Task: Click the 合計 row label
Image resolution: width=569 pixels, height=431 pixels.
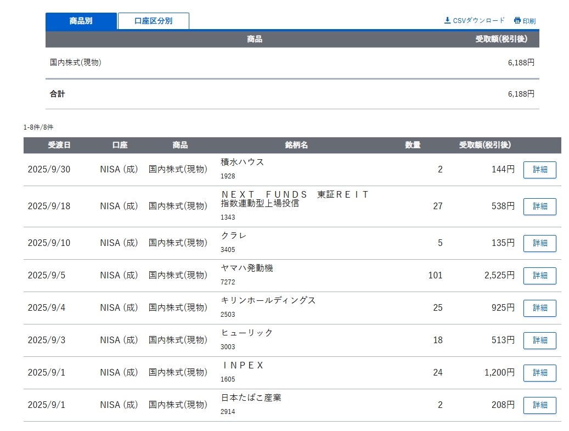Action: coord(57,94)
